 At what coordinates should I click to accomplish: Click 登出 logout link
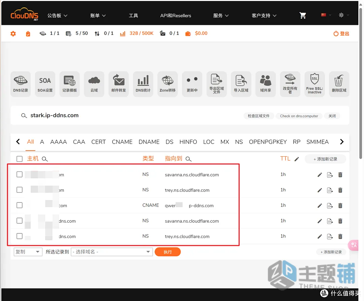click(x=341, y=34)
